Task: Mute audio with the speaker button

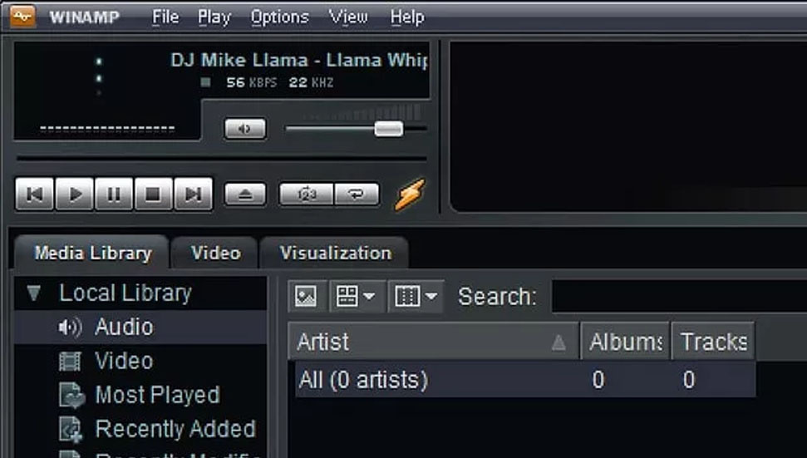Action: click(x=245, y=129)
